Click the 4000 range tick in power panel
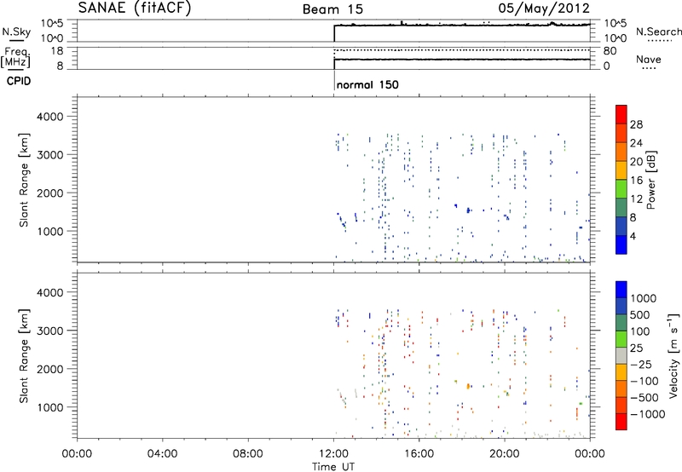This screenshot has height=472, width=682. point(50,117)
